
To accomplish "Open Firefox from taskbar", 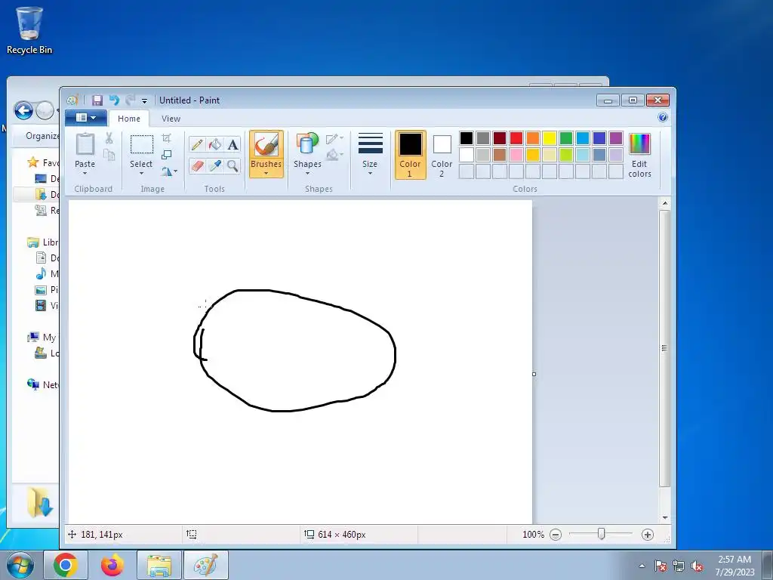I will click(112, 565).
